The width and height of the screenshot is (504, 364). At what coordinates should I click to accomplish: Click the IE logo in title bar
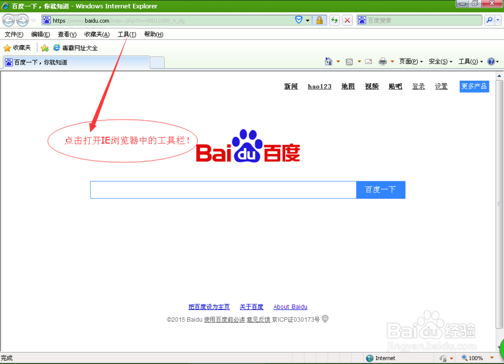[5, 6]
